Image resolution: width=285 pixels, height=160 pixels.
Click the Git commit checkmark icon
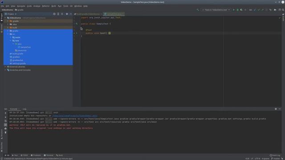[258, 10]
